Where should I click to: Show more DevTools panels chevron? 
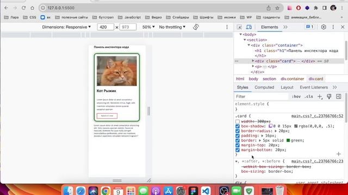point(285,27)
